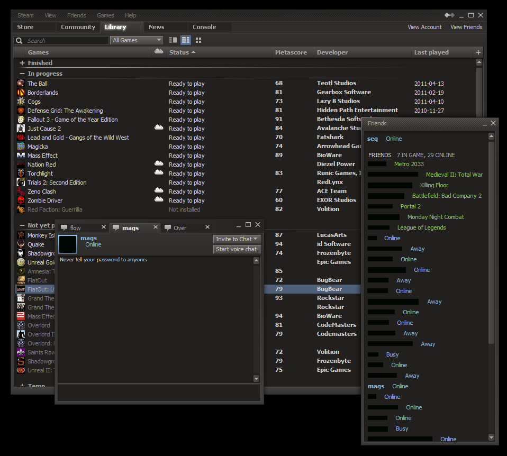This screenshot has height=456, width=507.
Task: Switch to list view icon
Action: pyautogui.click(x=186, y=40)
